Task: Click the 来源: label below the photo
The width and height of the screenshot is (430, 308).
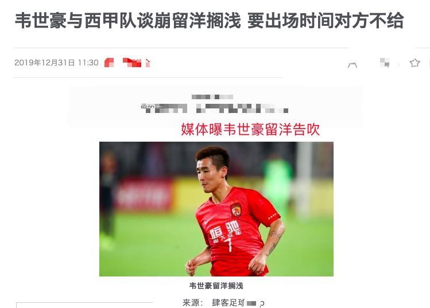Action: 192,303
